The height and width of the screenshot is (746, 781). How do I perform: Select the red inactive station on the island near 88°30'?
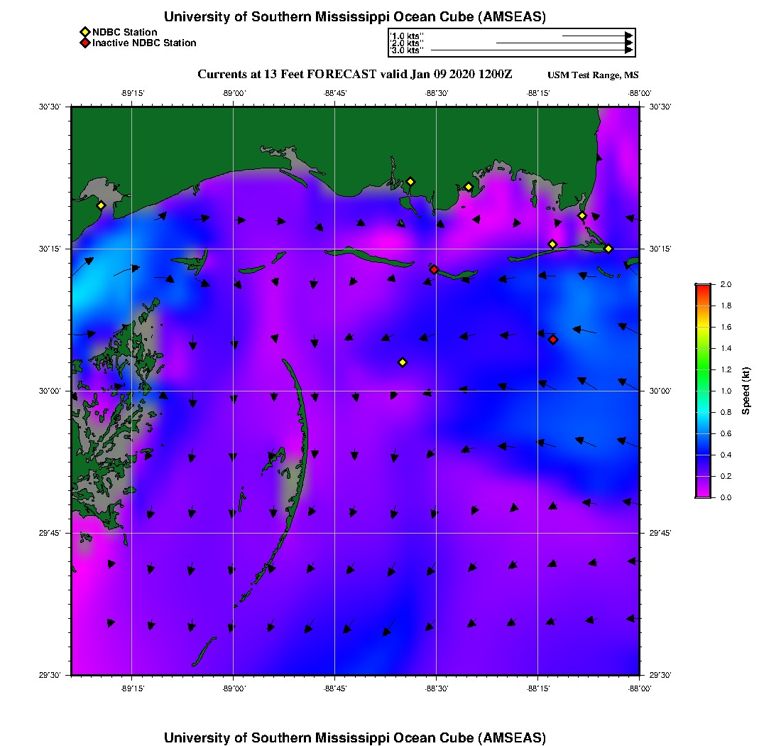point(434,269)
